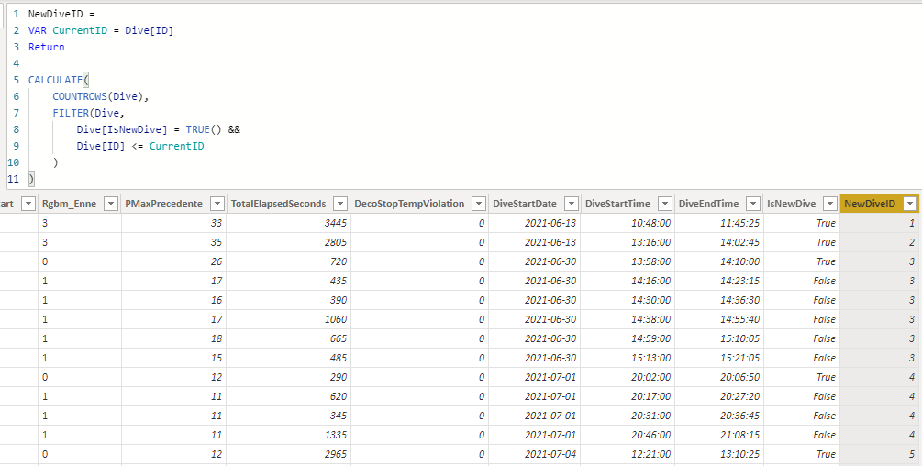922x466 pixels.
Task: Open the Rgbm_Enne column filter dropdown
Action: 110,204
